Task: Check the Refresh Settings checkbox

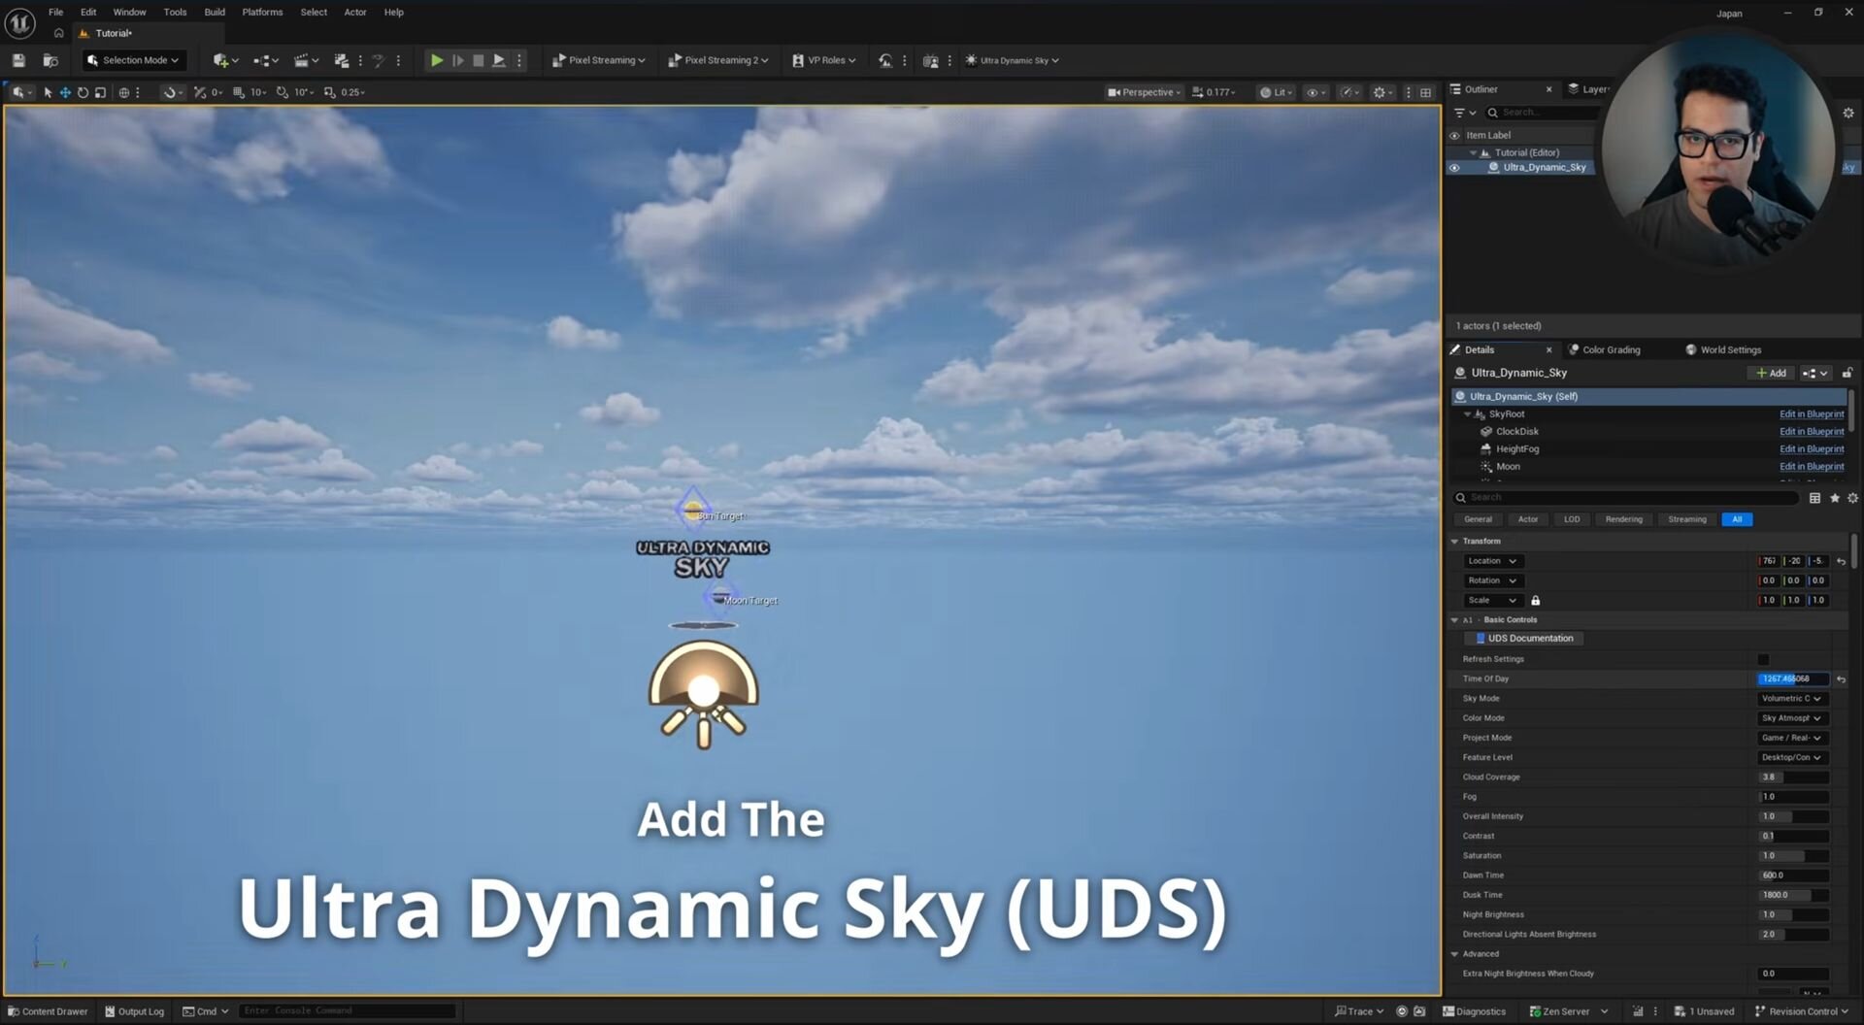Action: [x=1763, y=660]
